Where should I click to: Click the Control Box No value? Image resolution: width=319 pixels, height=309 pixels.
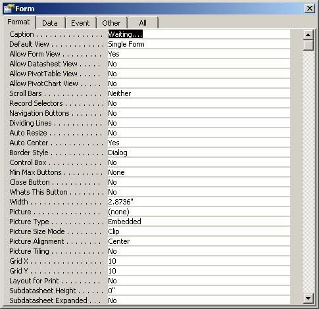tap(199, 162)
